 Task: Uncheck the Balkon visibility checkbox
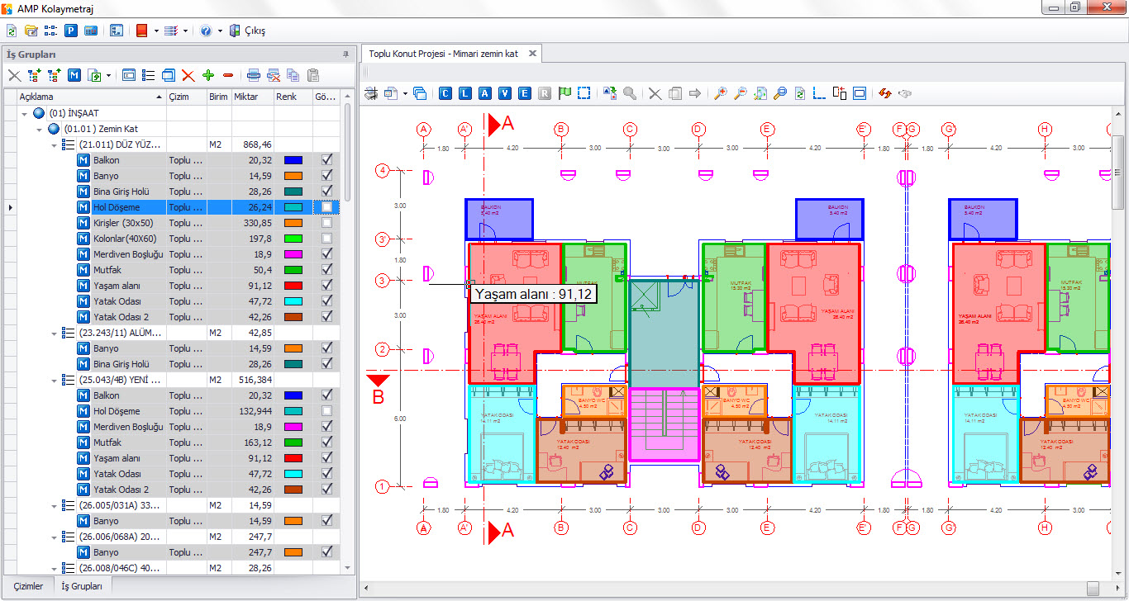coord(327,160)
